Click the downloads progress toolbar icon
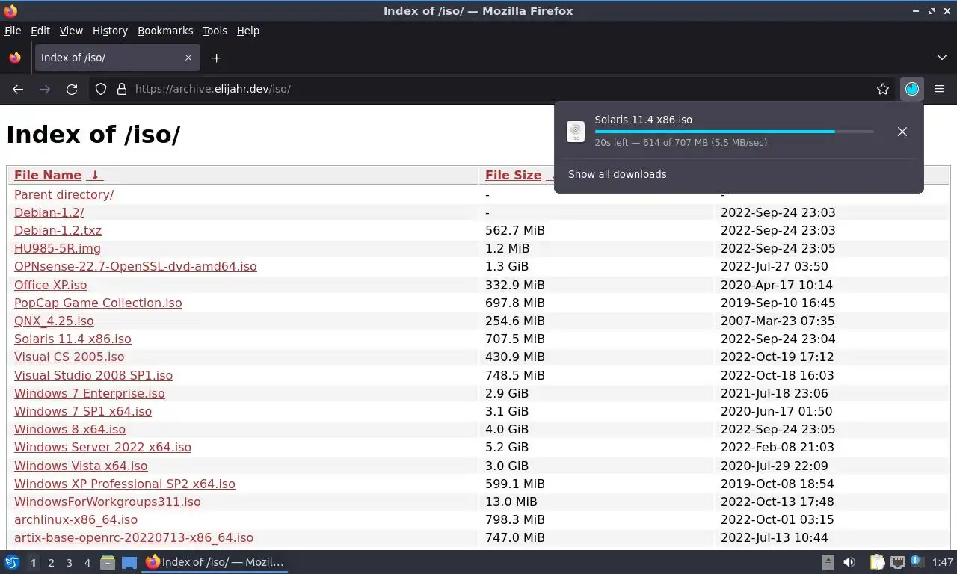 coord(912,89)
